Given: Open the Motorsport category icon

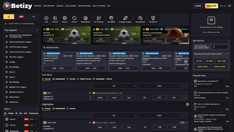Looking at the screenshot, I should [140, 20].
